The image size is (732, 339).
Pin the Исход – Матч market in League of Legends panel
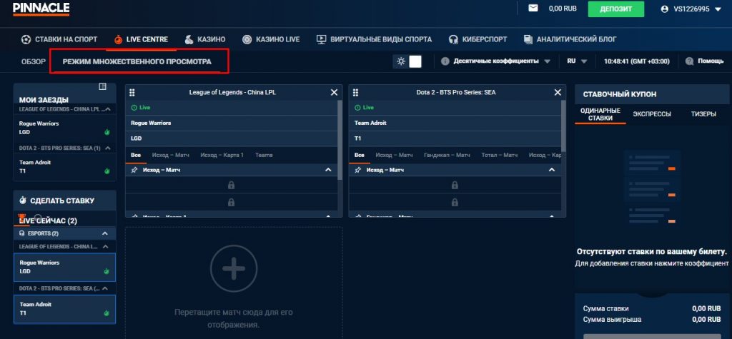click(x=134, y=171)
